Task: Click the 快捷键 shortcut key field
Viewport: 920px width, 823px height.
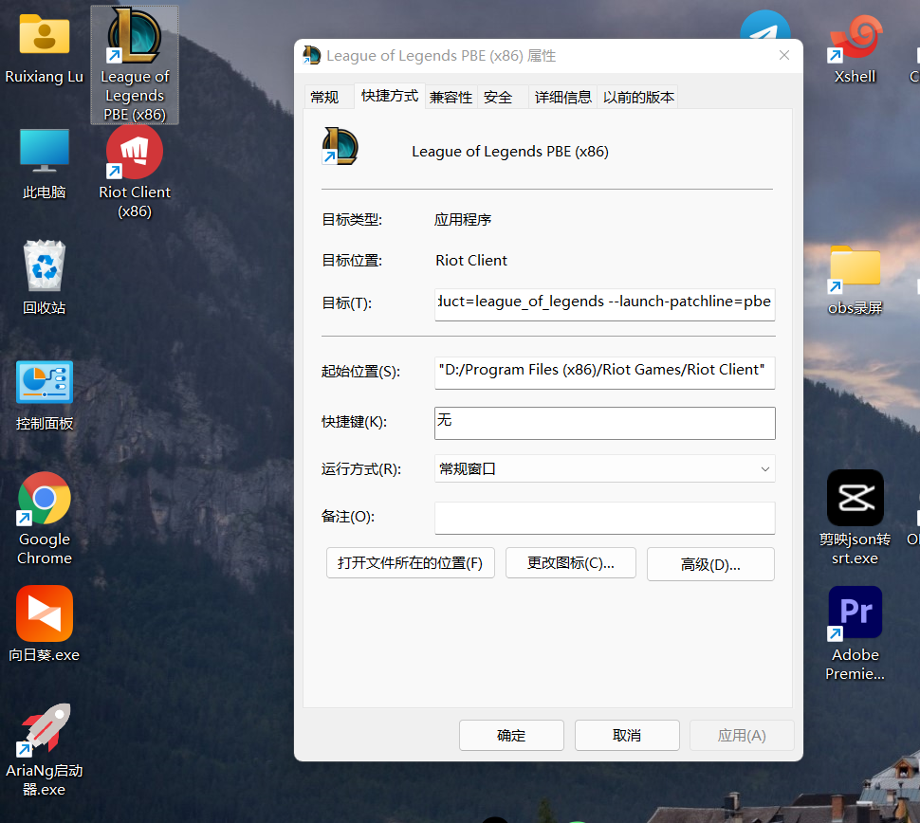Action: coord(604,423)
